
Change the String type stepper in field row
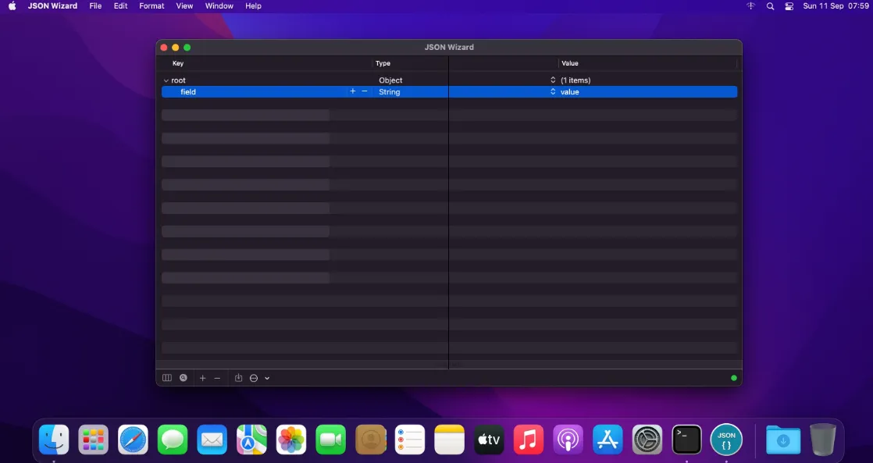553,92
